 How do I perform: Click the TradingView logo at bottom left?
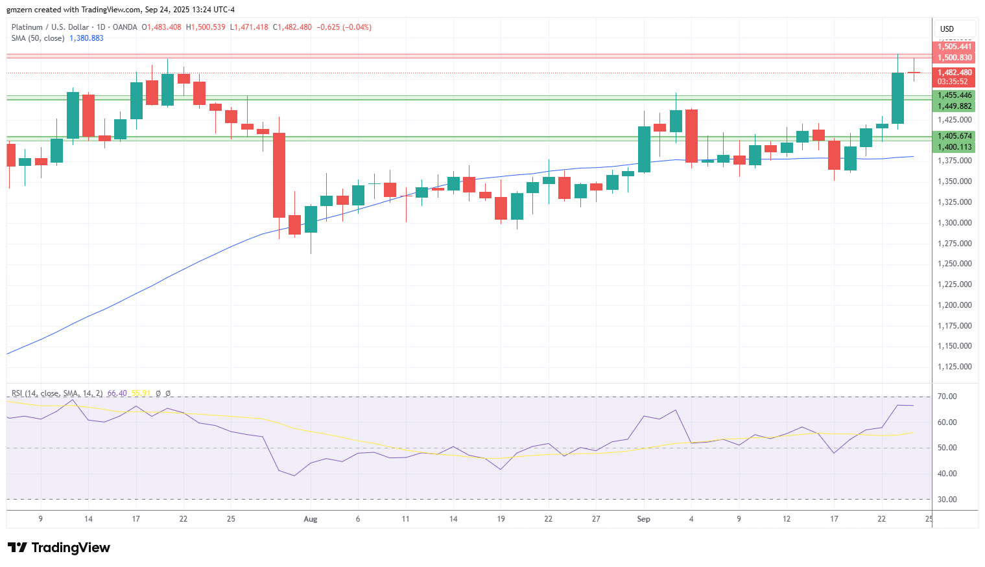(x=59, y=548)
